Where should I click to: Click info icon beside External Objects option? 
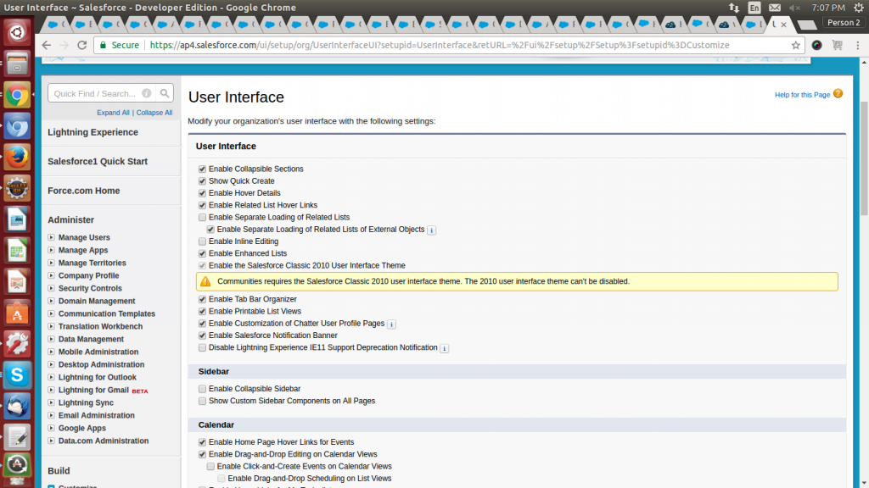[x=431, y=230]
